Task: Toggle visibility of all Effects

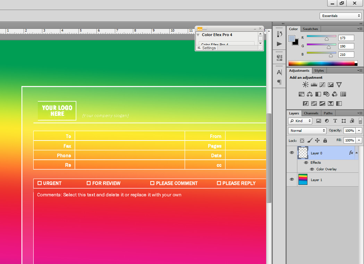Action: pyautogui.click(x=306, y=163)
